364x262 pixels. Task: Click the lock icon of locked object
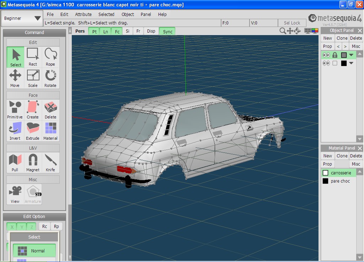click(335, 55)
